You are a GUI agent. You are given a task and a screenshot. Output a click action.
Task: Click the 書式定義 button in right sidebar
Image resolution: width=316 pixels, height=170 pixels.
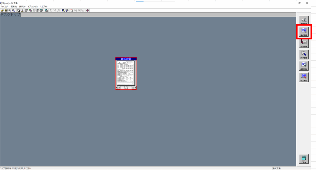tap(304, 32)
